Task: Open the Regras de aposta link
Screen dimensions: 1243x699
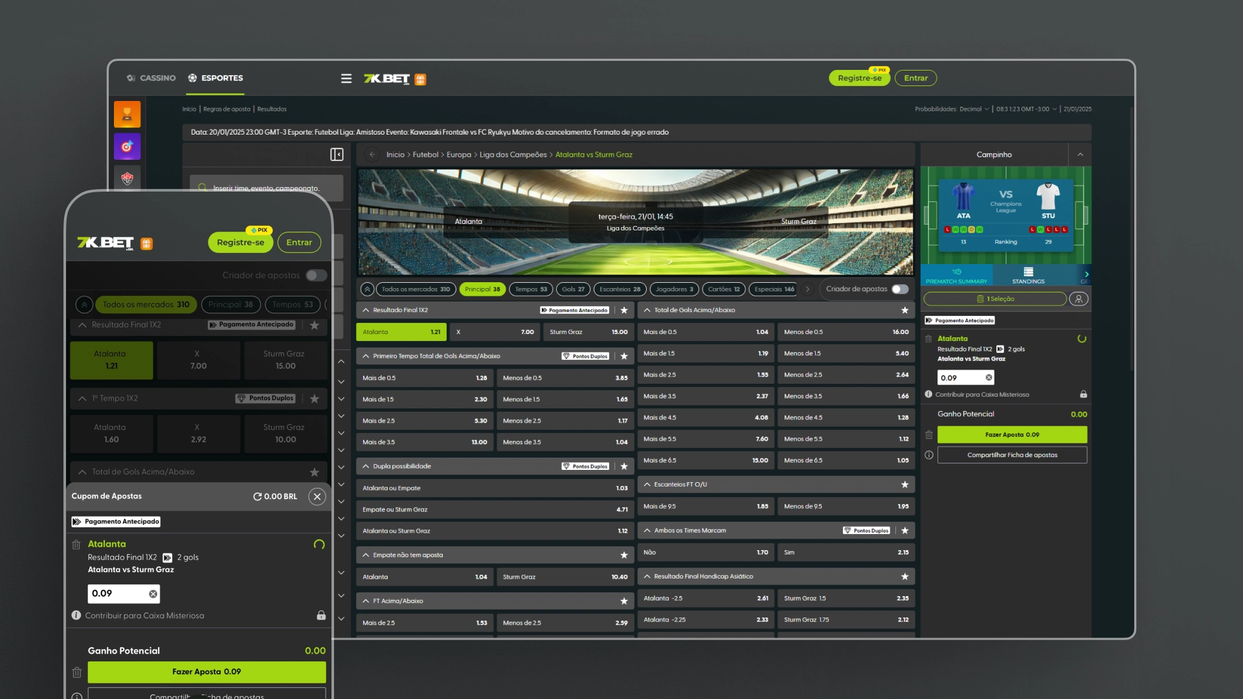Action: (x=227, y=109)
